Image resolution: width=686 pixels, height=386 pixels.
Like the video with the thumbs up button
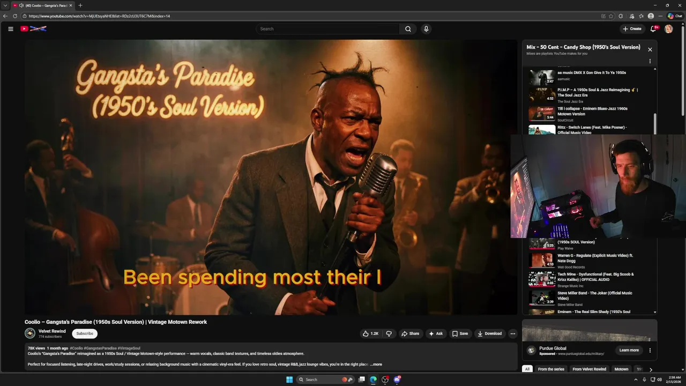tap(370, 333)
